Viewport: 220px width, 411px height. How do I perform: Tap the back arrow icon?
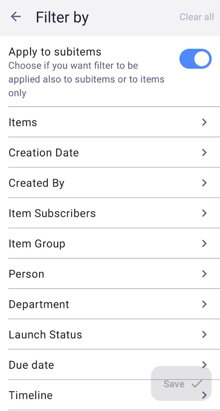[16, 17]
